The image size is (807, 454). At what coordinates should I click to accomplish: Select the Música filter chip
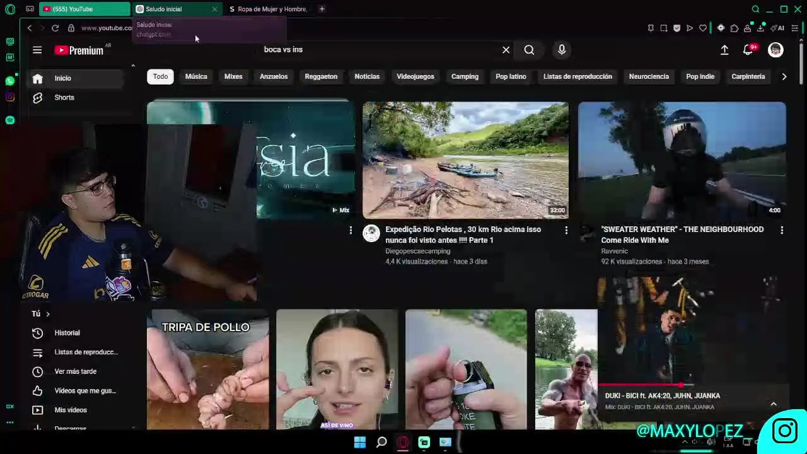point(196,76)
